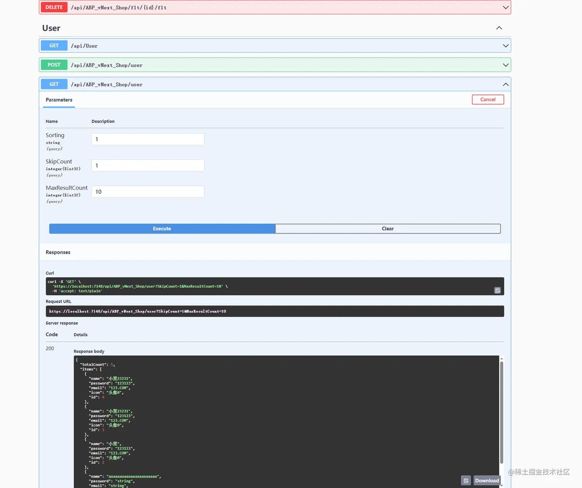Collapse the User section
582x488 pixels.
(x=499, y=28)
